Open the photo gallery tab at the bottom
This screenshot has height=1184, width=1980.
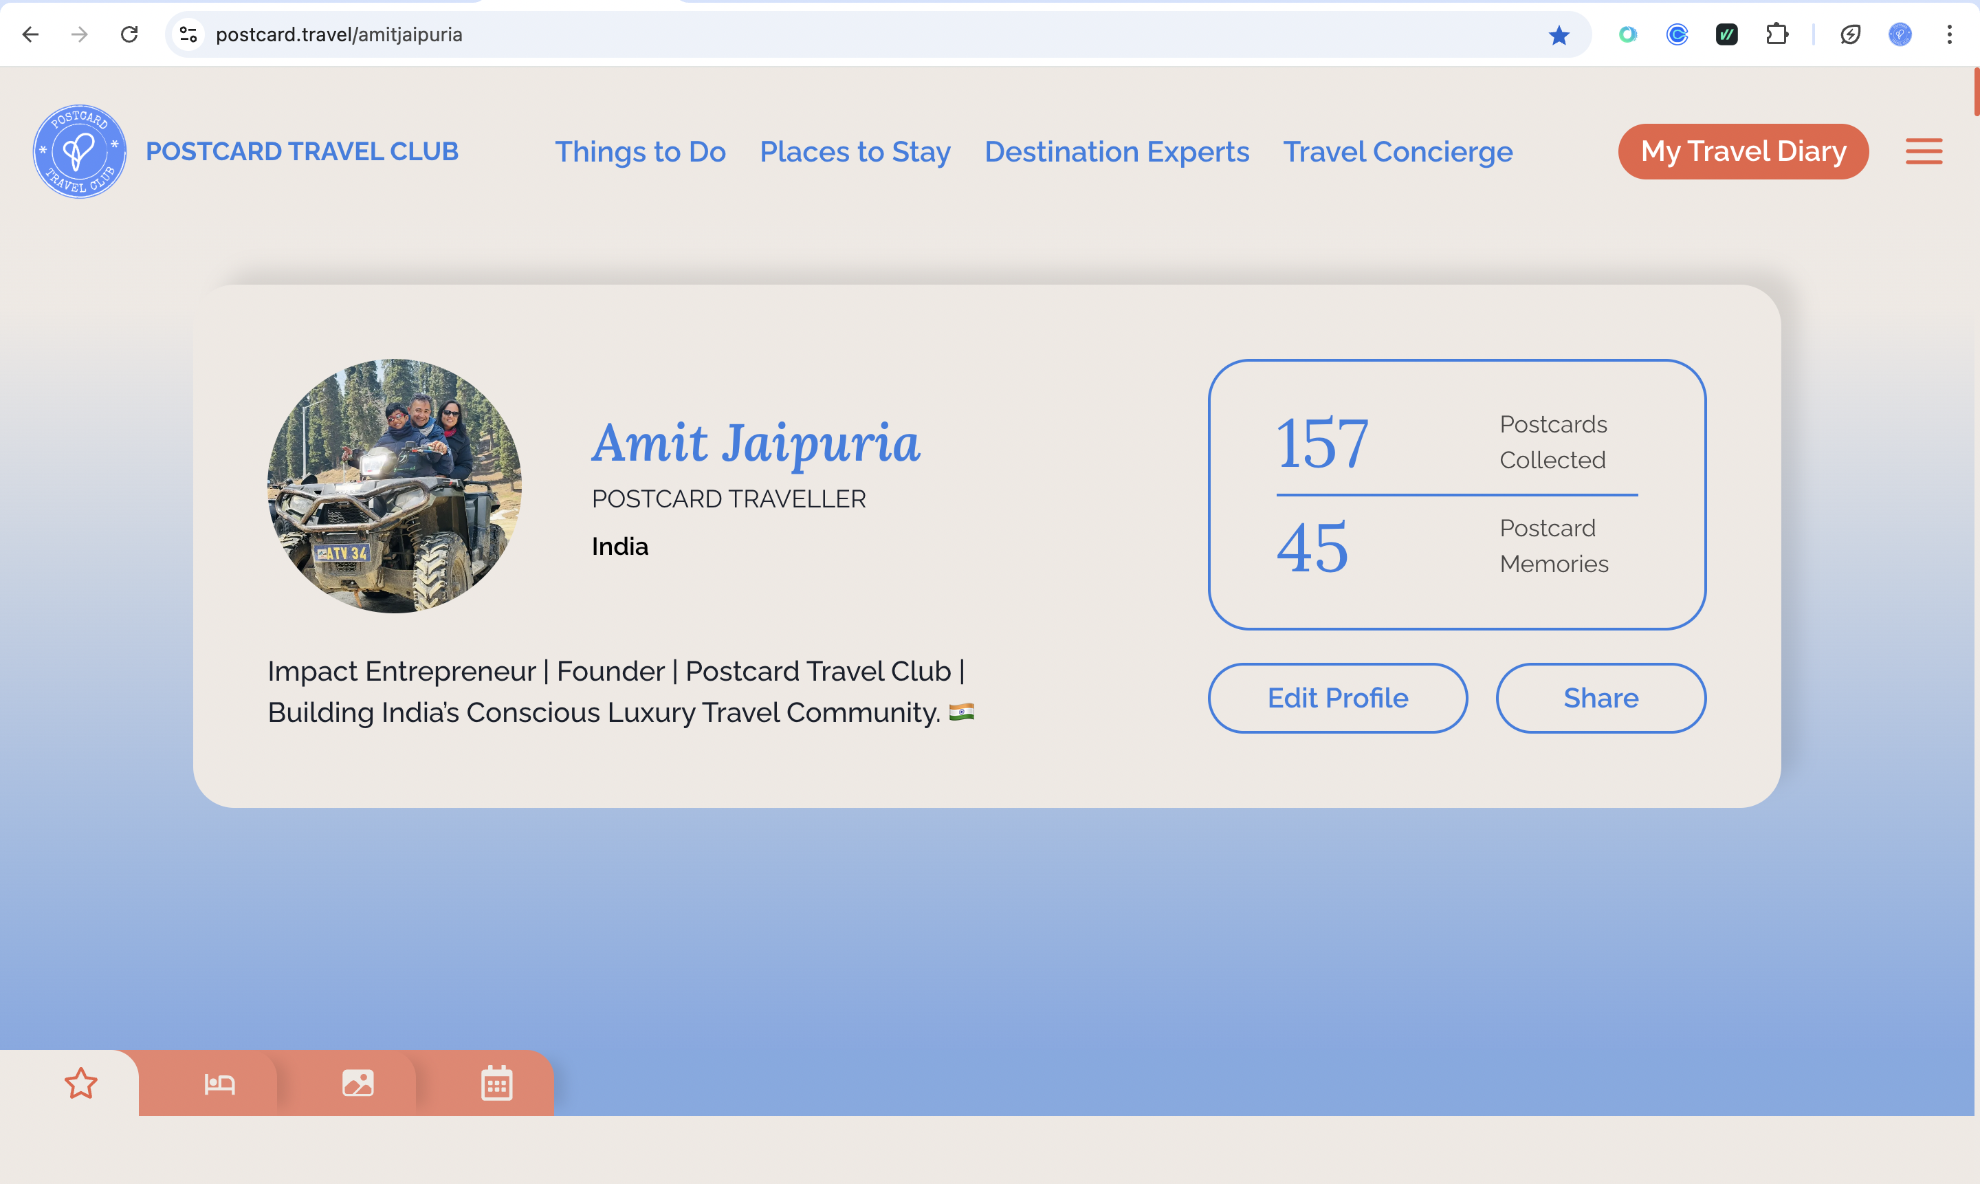358,1083
